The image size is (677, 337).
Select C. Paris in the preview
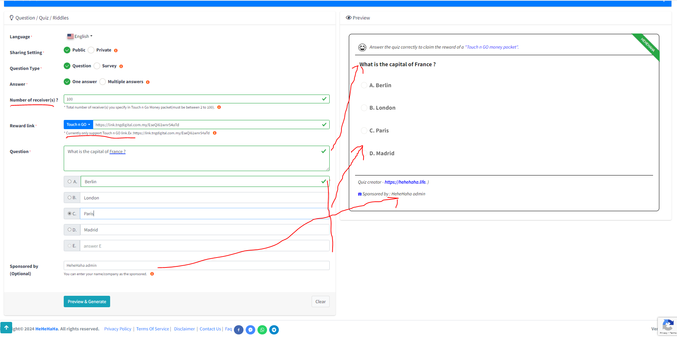point(364,131)
